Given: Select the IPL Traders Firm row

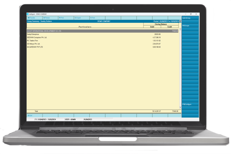Looking at the screenshot, I should 103,41.
